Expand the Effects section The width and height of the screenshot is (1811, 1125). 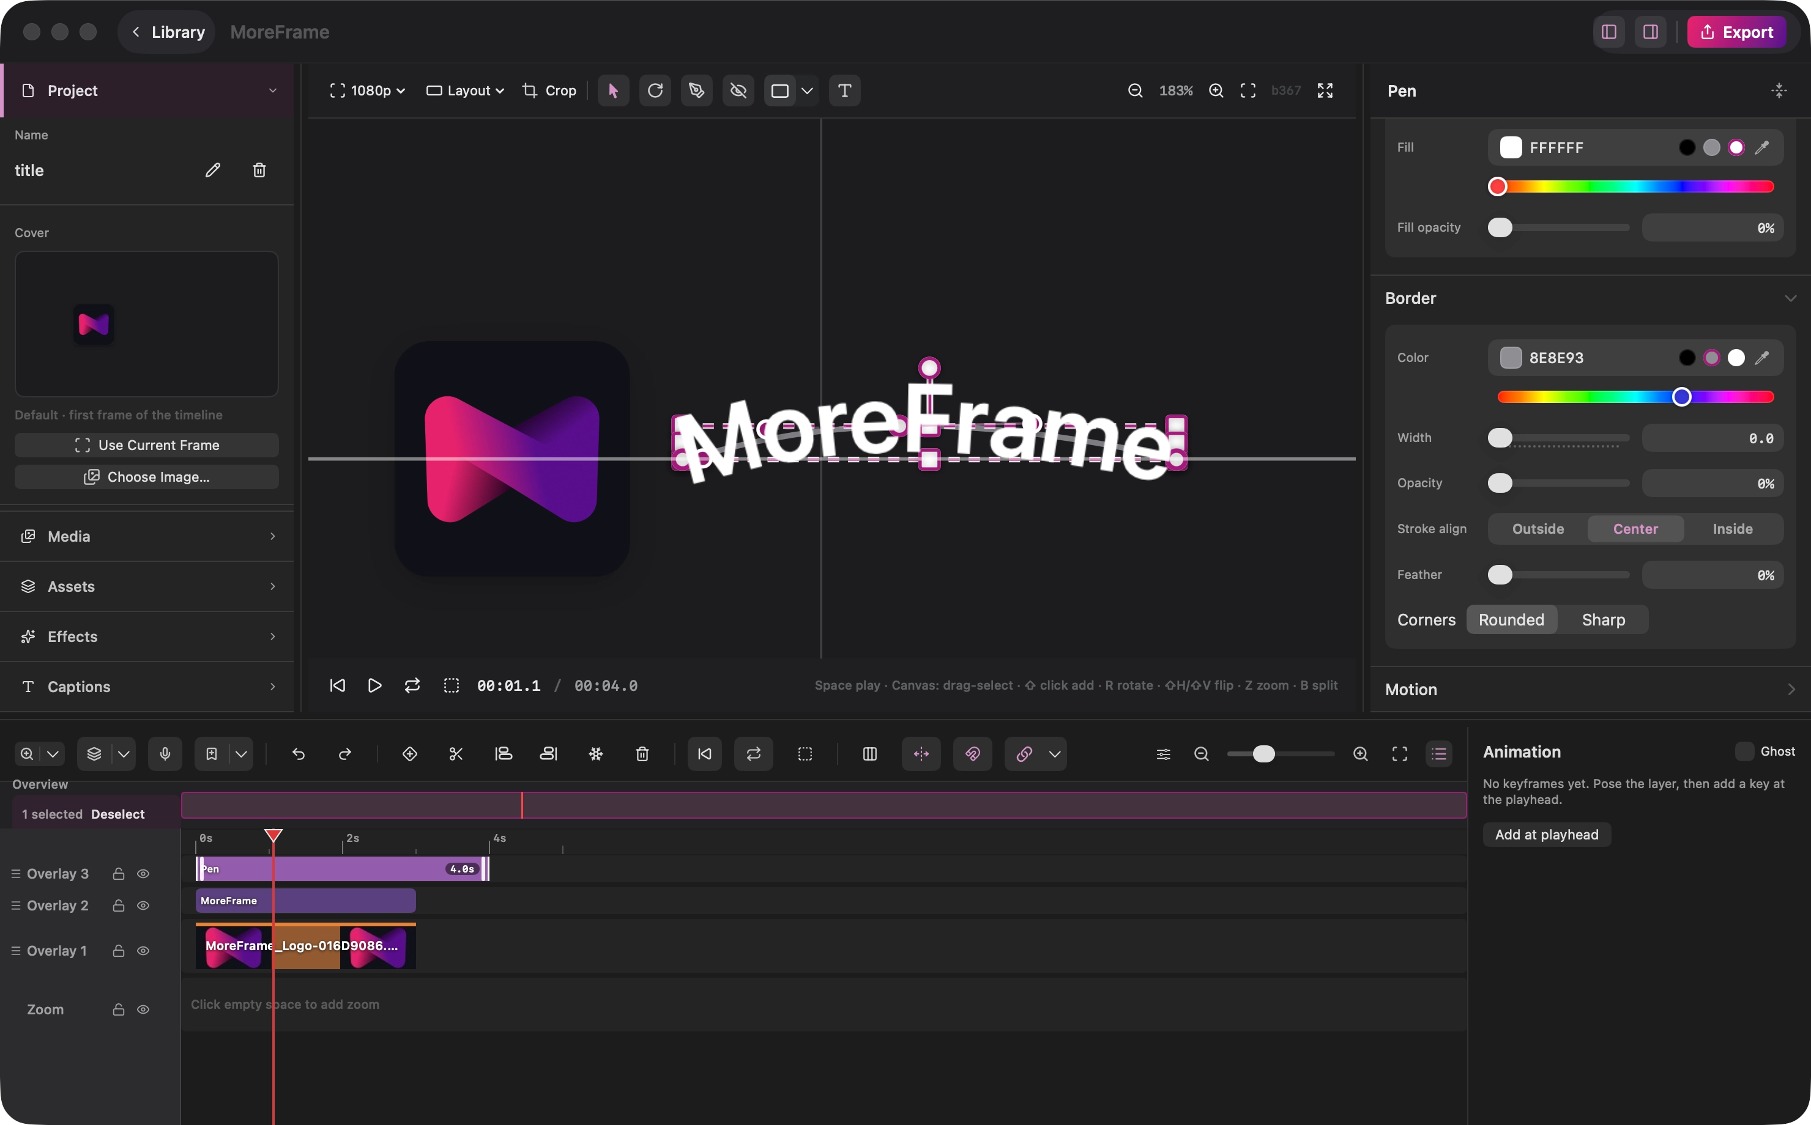point(147,637)
